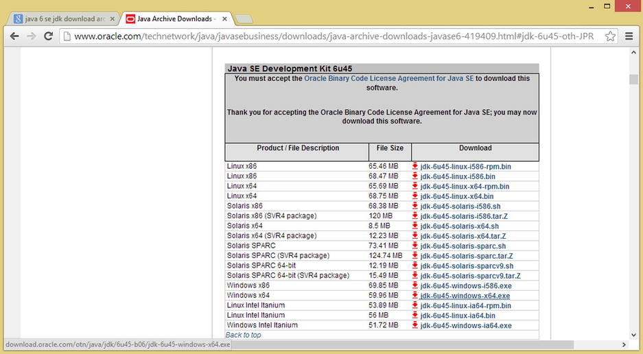Image resolution: width=643 pixels, height=354 pixels.
Task: Click the vertical scrollbar up arrow
Action: [x=633, y=53]
